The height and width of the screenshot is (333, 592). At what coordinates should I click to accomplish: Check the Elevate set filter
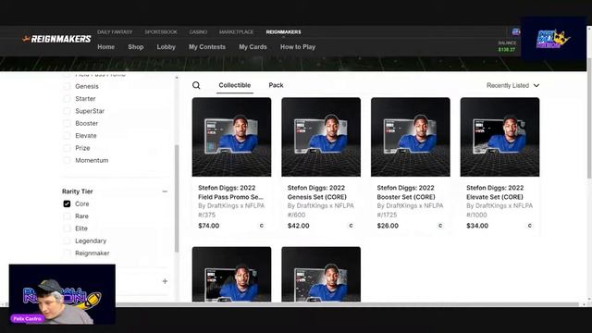[x=67, y=136]
